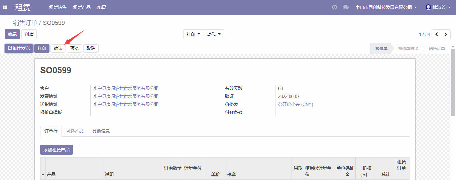Click the 销售订单 breadcrumb link
This screenshot has width=456, height=180.
[25, 23]
